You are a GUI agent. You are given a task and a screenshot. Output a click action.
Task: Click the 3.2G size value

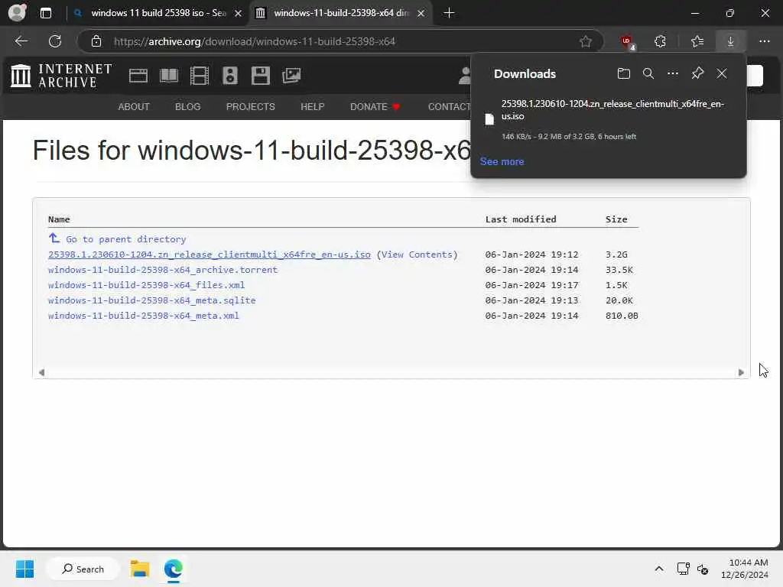click(616, 255)
